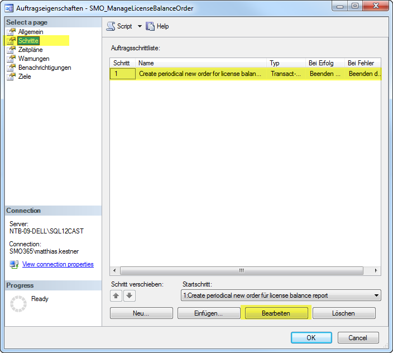Sort by the Typ column header
Viewport: 393px width, 353px height.
click(285, 63)
